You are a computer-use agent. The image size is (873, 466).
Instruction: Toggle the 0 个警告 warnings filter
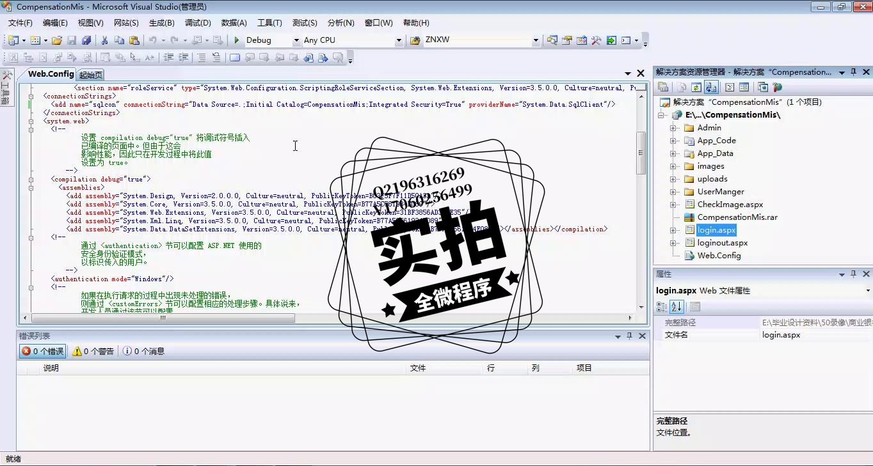(x=93, y=351)
